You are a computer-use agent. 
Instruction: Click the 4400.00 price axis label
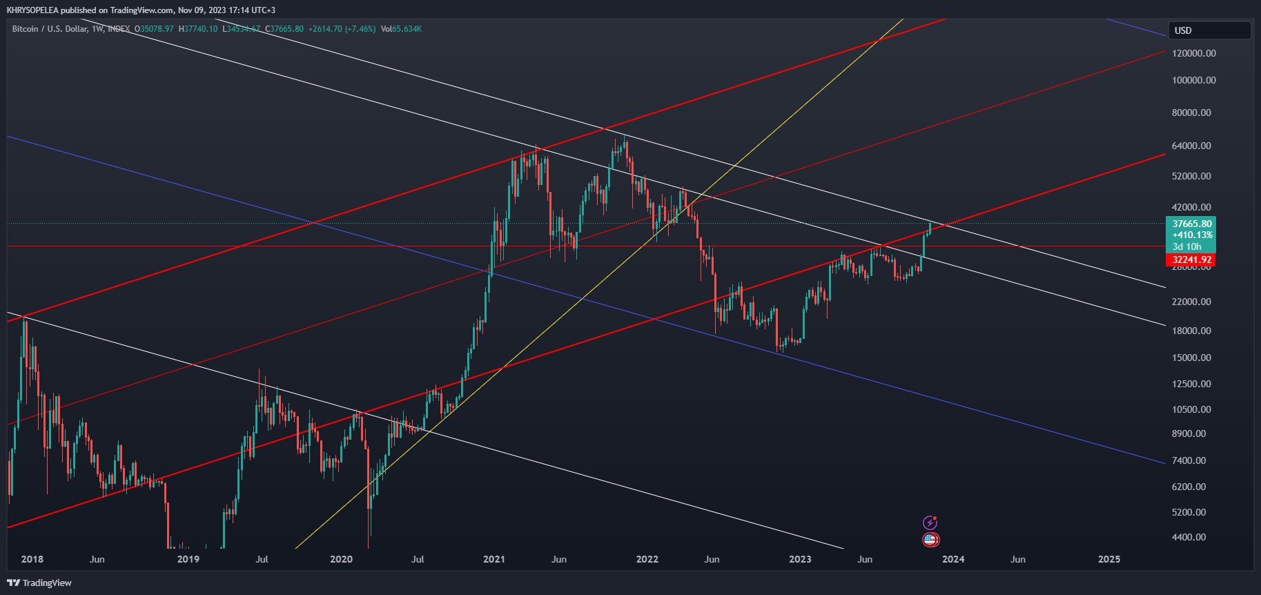(1189, 537)
